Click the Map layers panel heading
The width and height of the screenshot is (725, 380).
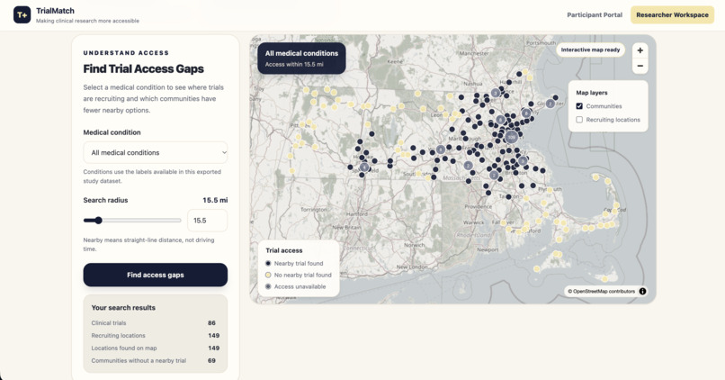592,93
